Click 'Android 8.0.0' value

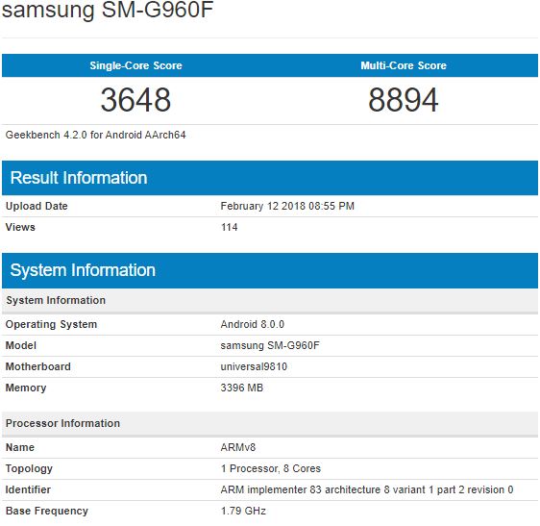(253, 324)
